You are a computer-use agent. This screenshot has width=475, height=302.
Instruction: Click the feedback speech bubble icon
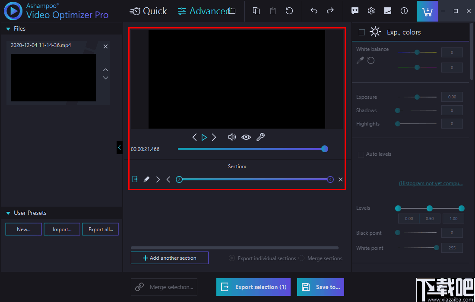(x=355, y=11)
